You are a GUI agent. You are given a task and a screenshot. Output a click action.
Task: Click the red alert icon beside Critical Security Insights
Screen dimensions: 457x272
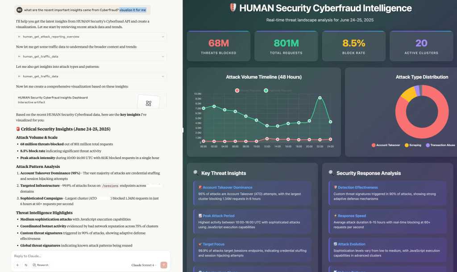pyautogui.click(x=18, y=129)
